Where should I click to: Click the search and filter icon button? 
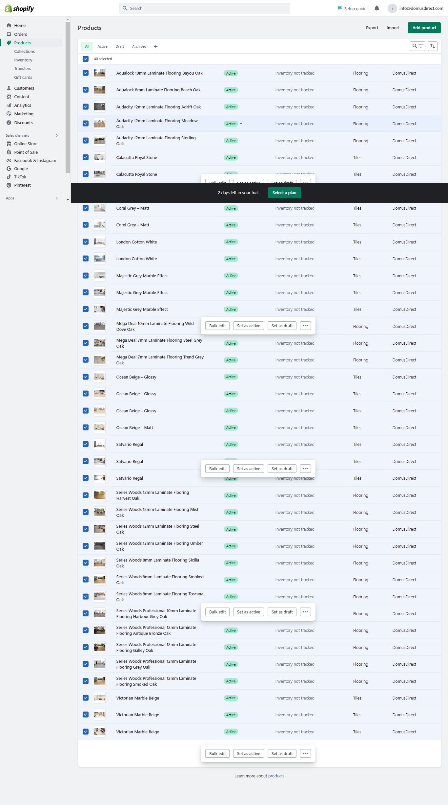(417, 46)
